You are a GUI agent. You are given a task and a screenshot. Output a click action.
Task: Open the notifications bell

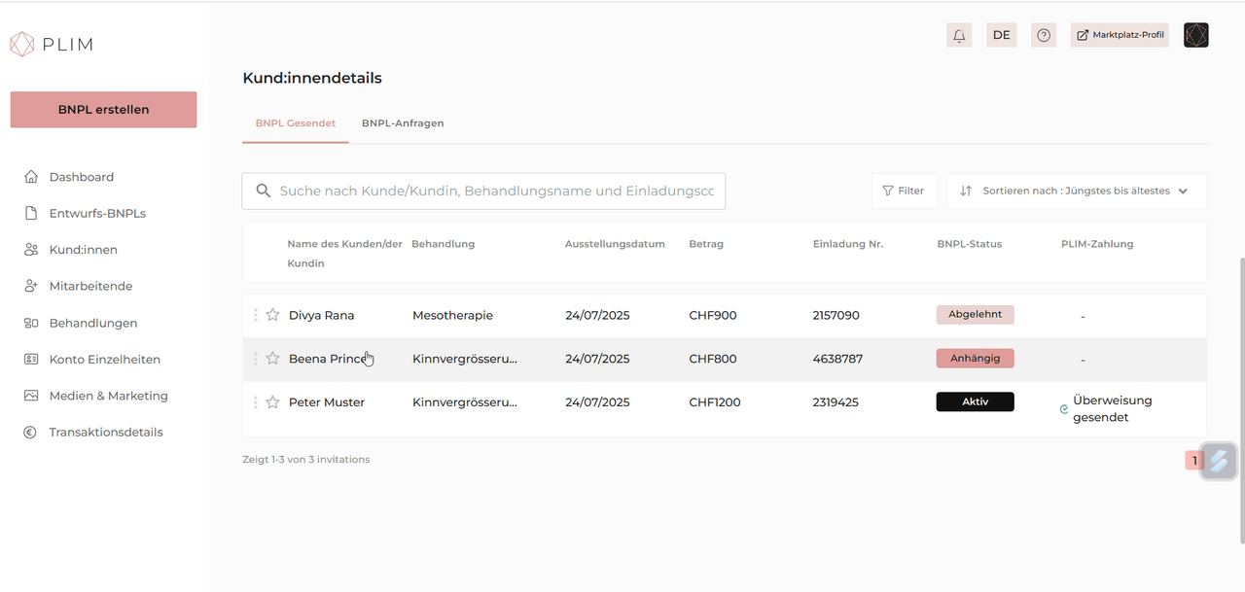[x=959, y=35]
